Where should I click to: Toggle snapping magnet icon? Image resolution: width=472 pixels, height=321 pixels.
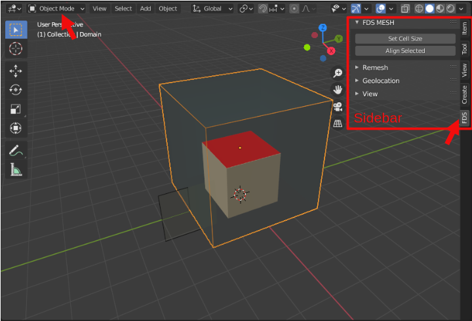[263, 9]
